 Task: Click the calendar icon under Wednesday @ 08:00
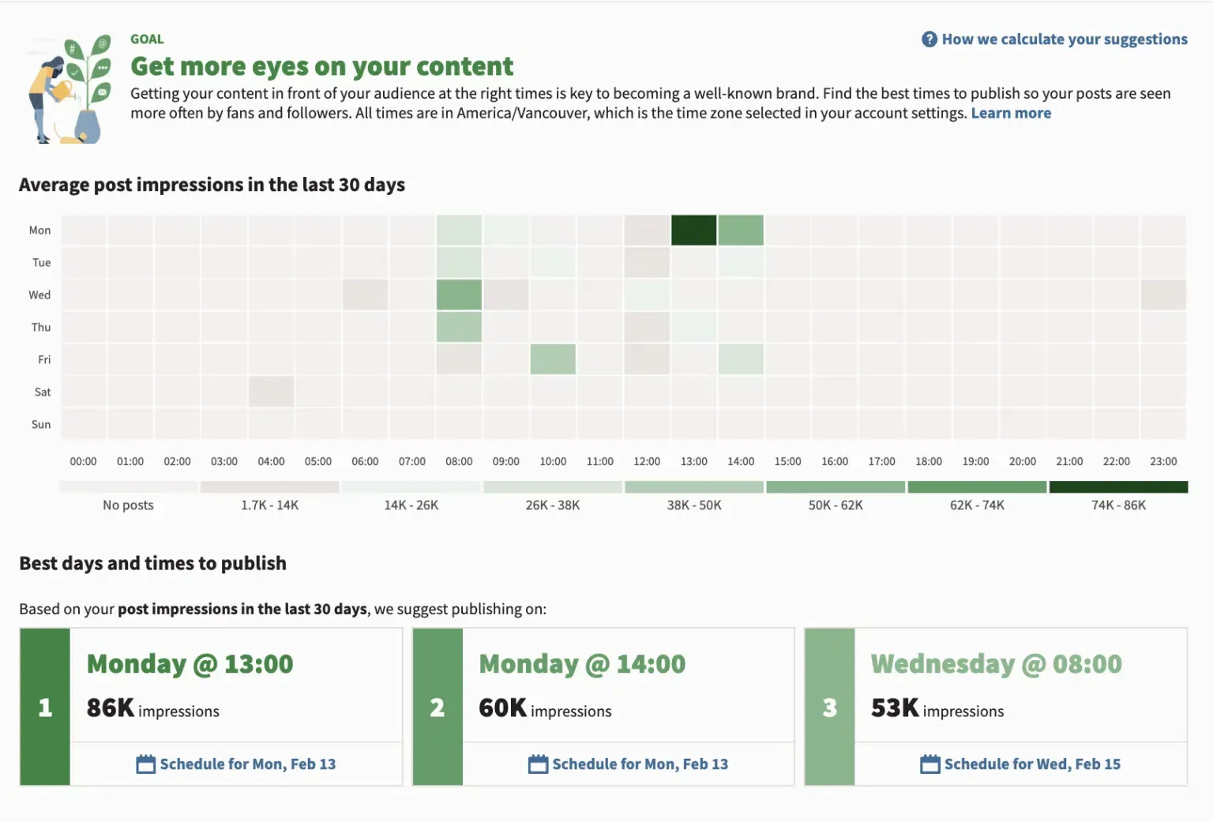[x=929, y=764]
